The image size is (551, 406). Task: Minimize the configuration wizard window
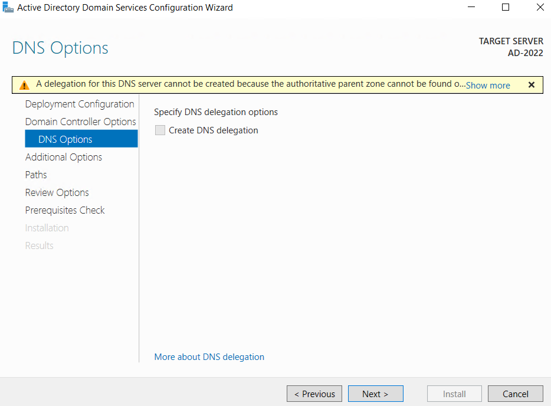pyautogui.click(x=471, y=7)
